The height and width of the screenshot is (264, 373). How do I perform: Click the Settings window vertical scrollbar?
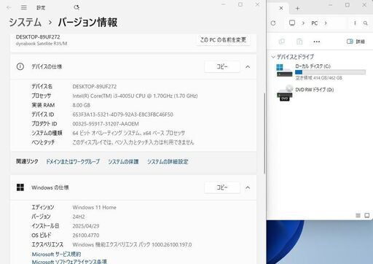tap(264, 133)
